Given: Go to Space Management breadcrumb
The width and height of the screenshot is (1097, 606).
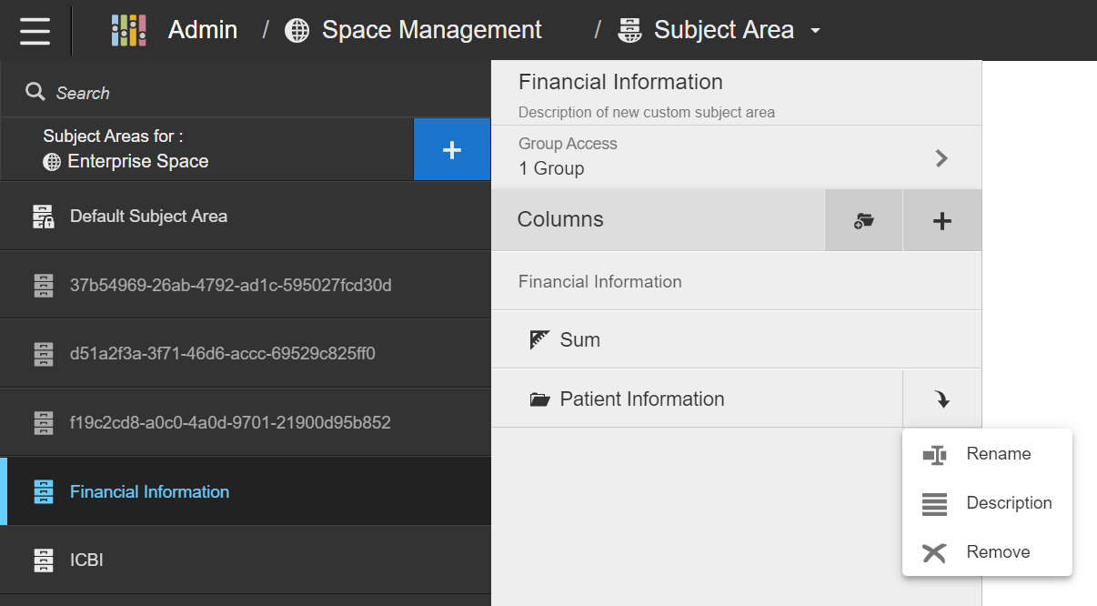Looking at the screenshot, I should [431, 30].
